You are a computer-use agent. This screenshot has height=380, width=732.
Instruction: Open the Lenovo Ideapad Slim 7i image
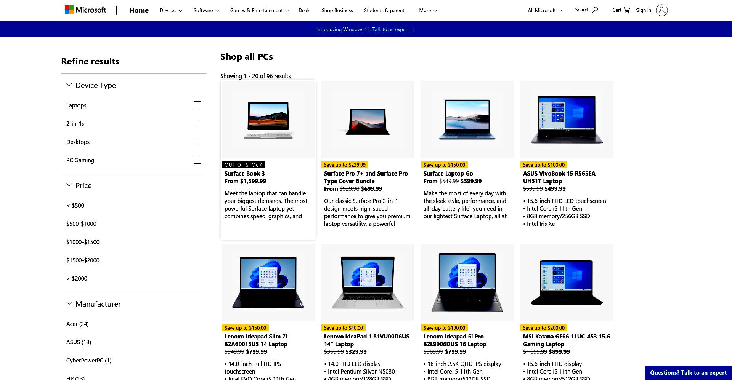click(x=268, y=283)
